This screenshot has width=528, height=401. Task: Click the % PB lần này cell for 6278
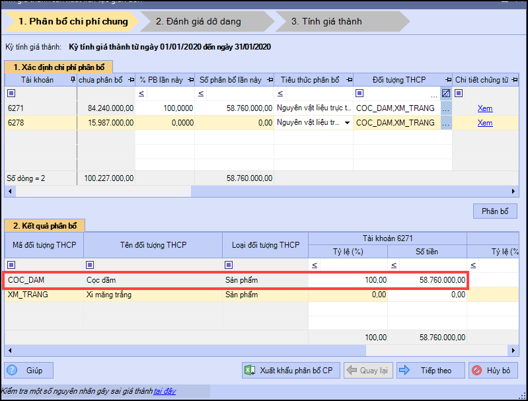165,123
